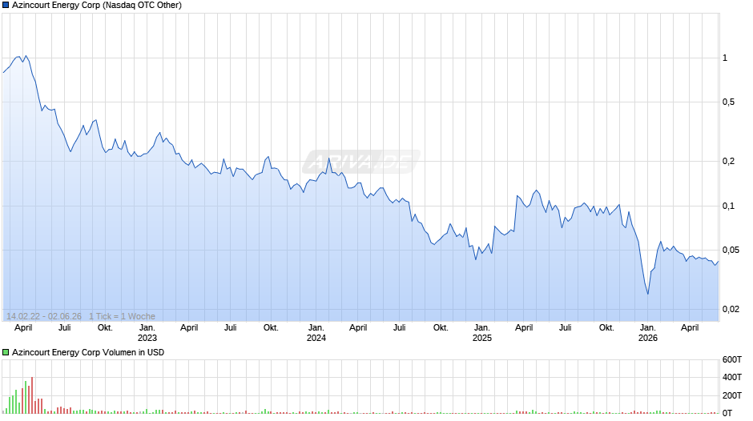Click the volume axis value '0T'
Screen dimensions: 753x421
(727, 413)
